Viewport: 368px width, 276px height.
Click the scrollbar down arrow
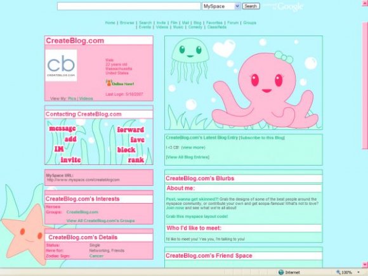click(x=365, y=265)
